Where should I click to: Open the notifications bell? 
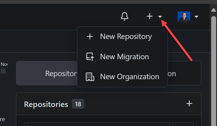click(125, 16)
